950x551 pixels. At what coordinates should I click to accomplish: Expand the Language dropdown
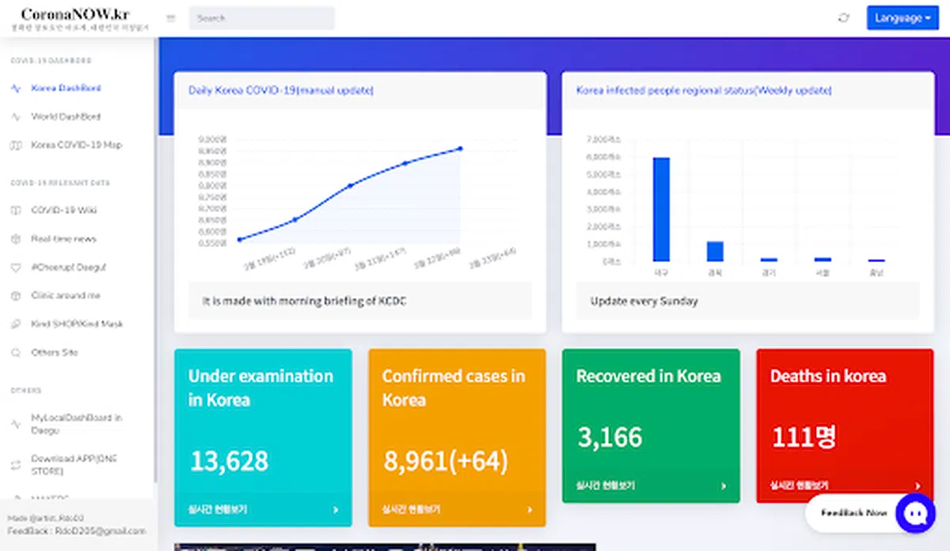(x=902, y=18)
